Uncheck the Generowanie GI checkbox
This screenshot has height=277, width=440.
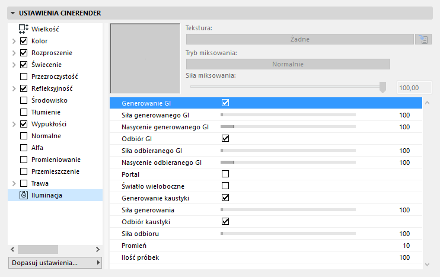(225, 103)
